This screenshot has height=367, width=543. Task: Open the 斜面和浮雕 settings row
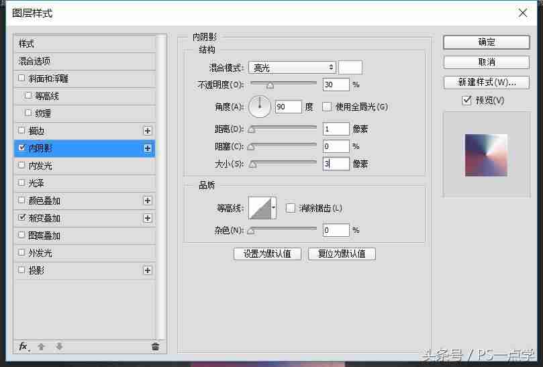click(x=85, y=78)
